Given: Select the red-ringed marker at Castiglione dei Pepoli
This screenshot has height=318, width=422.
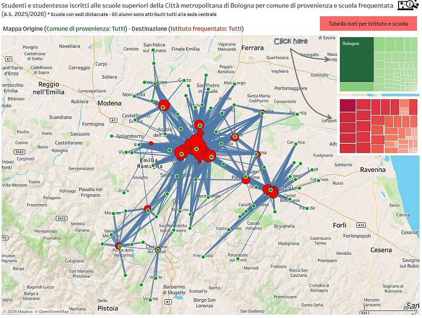Looking at the screenshot, I should pos(158,250).
